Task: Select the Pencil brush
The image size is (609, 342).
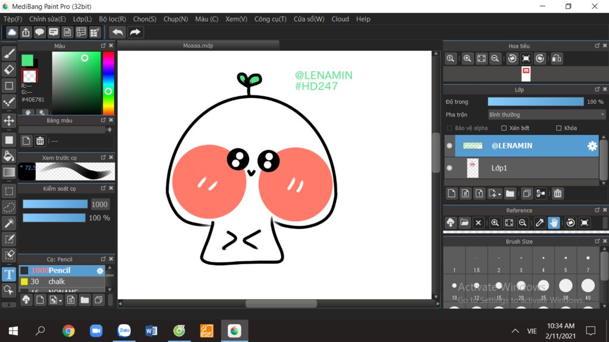Action: click(x=62, y=270)
